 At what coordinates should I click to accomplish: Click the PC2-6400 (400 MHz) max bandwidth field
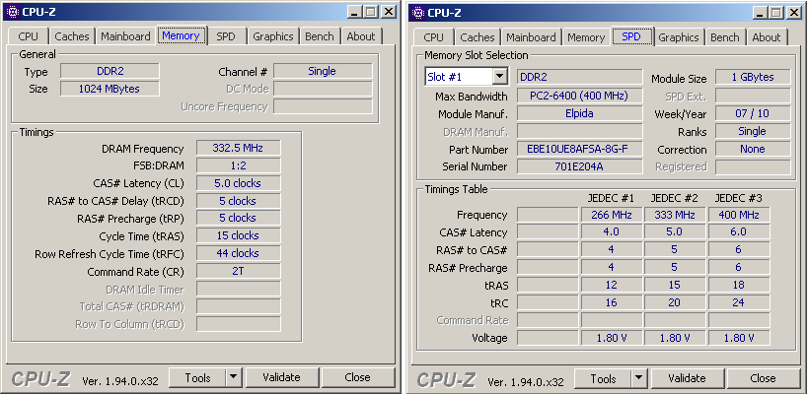coord(580,96)
